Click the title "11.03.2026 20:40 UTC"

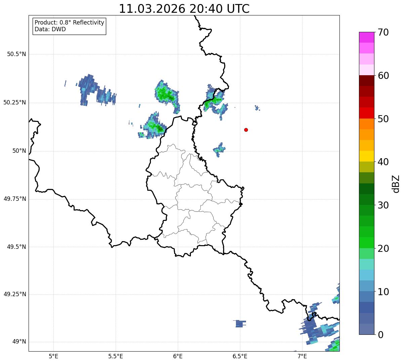184,9
